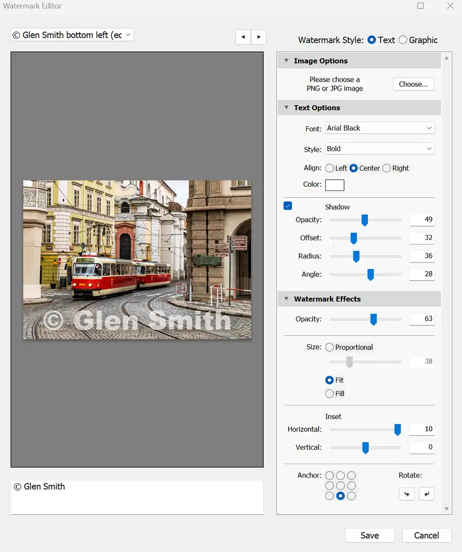This screenshot has height=552, width=462.
Task: Open the Style dropdown showing Bold
Action: point(380,148)
